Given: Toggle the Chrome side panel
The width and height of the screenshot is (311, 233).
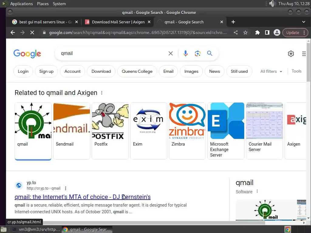Looking at the screenshot, I should pos(267,32).
